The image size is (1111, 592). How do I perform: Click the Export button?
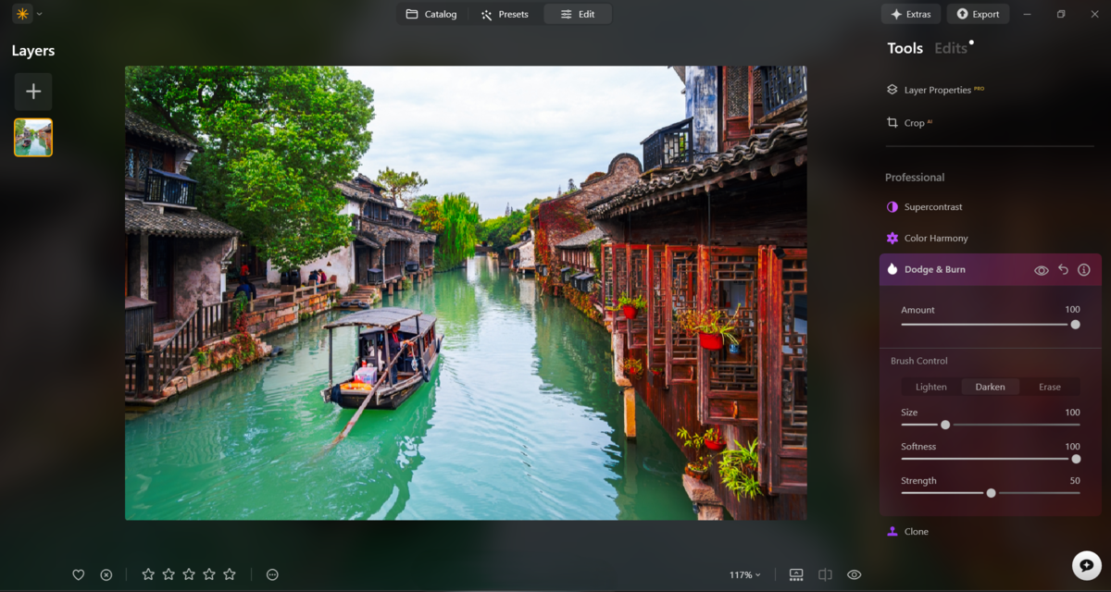pyautogui.click(x=978, y=14)
